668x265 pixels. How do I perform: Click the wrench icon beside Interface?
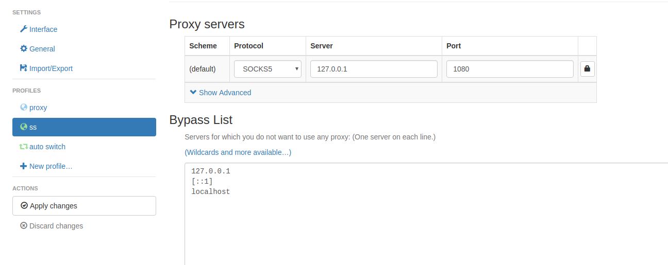pos(23,29)
